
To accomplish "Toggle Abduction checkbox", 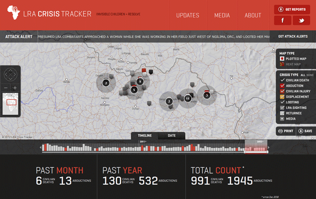I will pos(282,85).
